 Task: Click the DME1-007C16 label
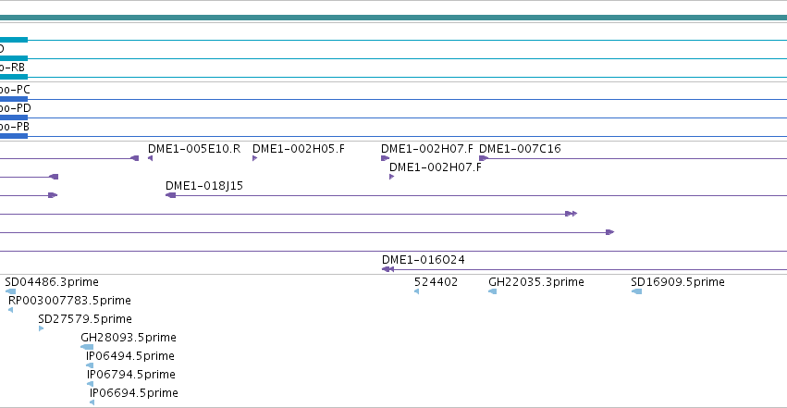click(x=520, y=149)
